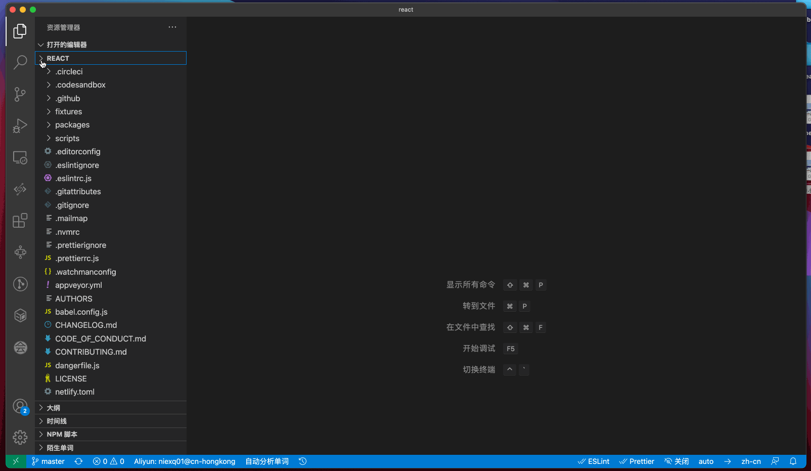
Task: Click the green remote window indicator
Action: point(16,461)
